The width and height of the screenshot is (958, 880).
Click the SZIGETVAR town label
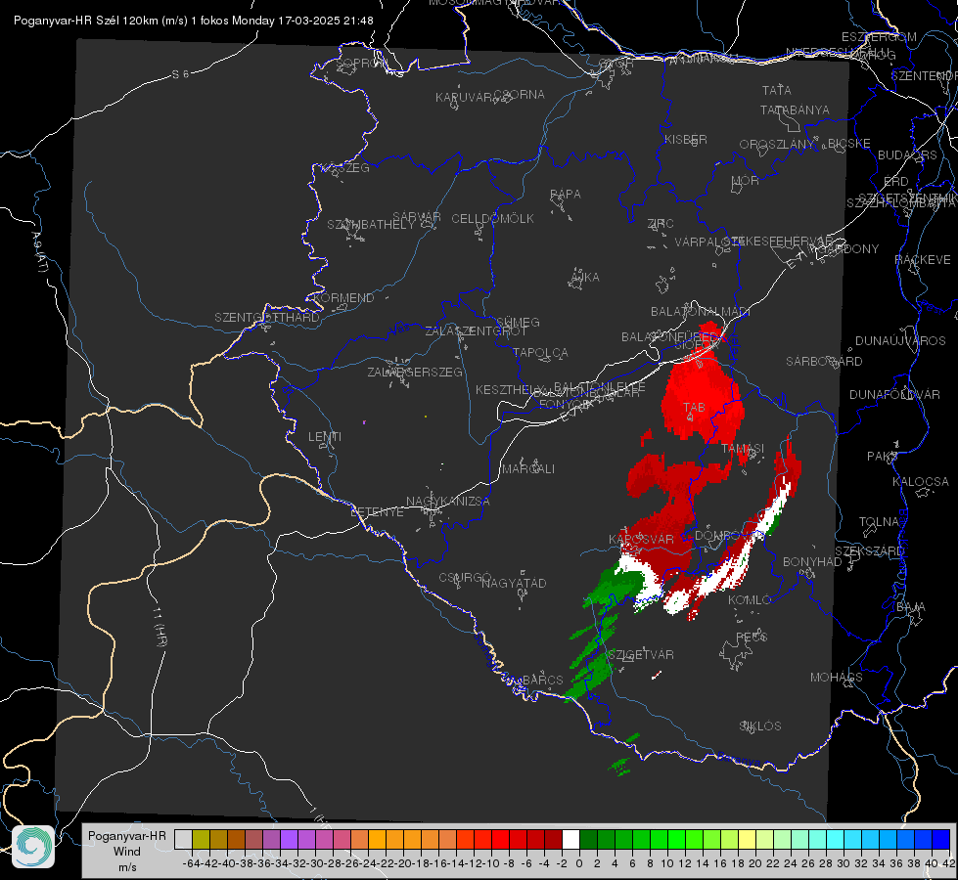(641, 655)
